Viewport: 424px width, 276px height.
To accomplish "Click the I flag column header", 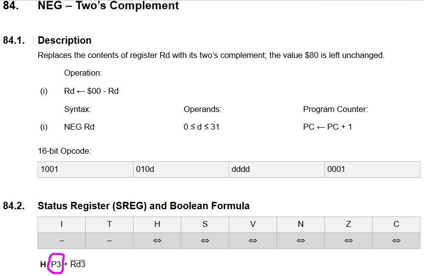I will 61,224.
